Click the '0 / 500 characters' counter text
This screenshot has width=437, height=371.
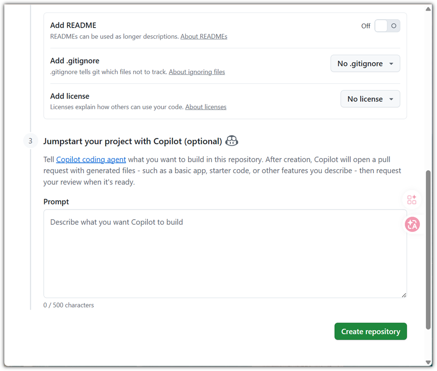click(68, 305)
